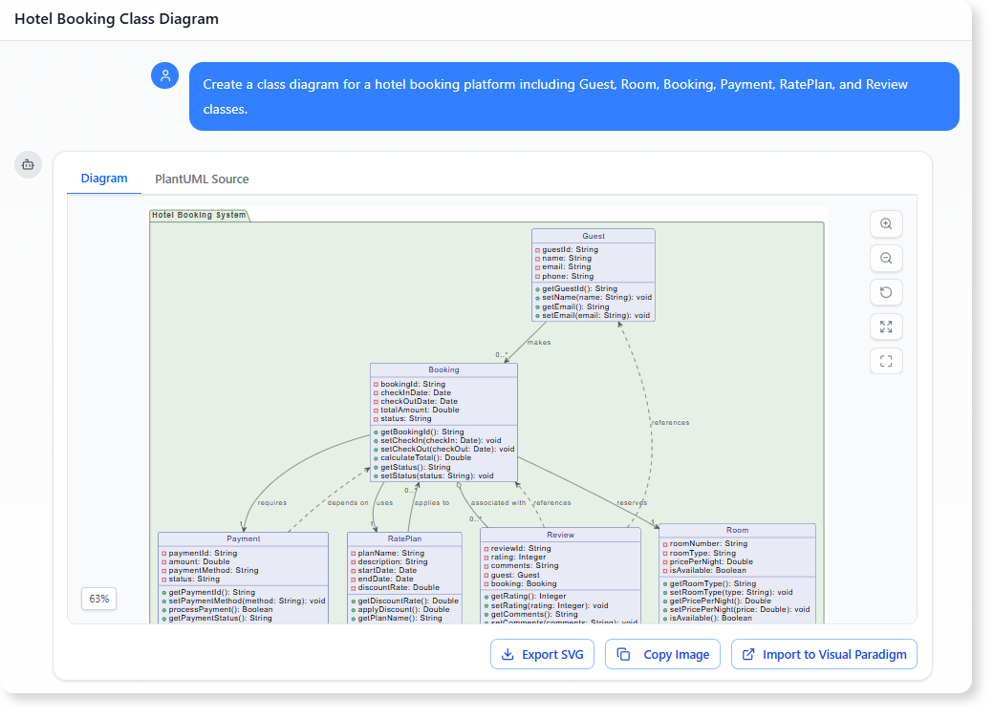
Task: Click the 63% zoom level indicator
Action: coord(98,599)
